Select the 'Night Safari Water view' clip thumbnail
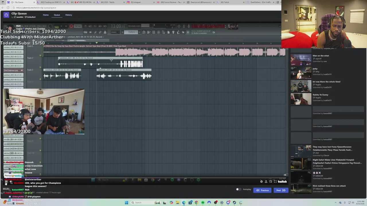The width and height of the screenshot is (367, 206). (301, 164)
